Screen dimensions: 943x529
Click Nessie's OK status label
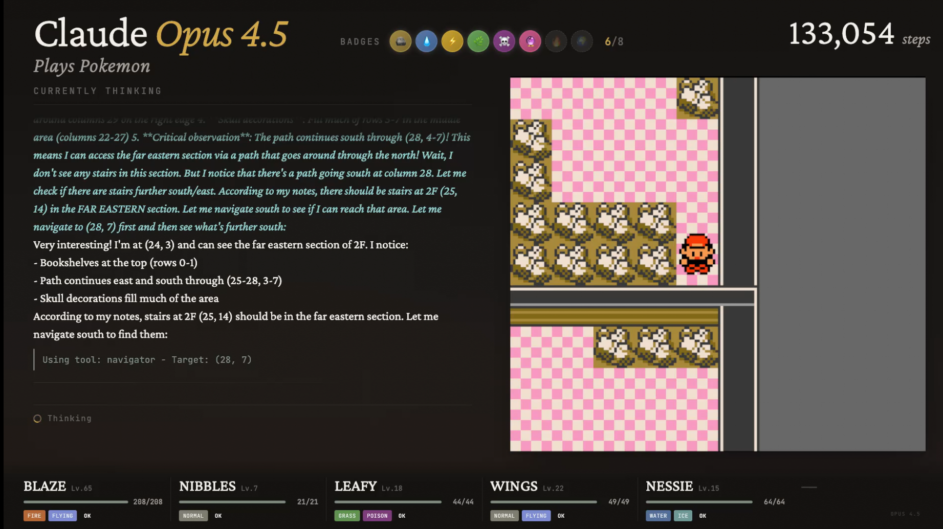click(703, 516)
